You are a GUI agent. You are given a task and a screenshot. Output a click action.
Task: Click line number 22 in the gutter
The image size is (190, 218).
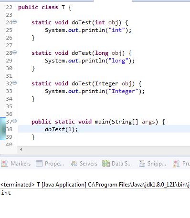pos(9,7)
